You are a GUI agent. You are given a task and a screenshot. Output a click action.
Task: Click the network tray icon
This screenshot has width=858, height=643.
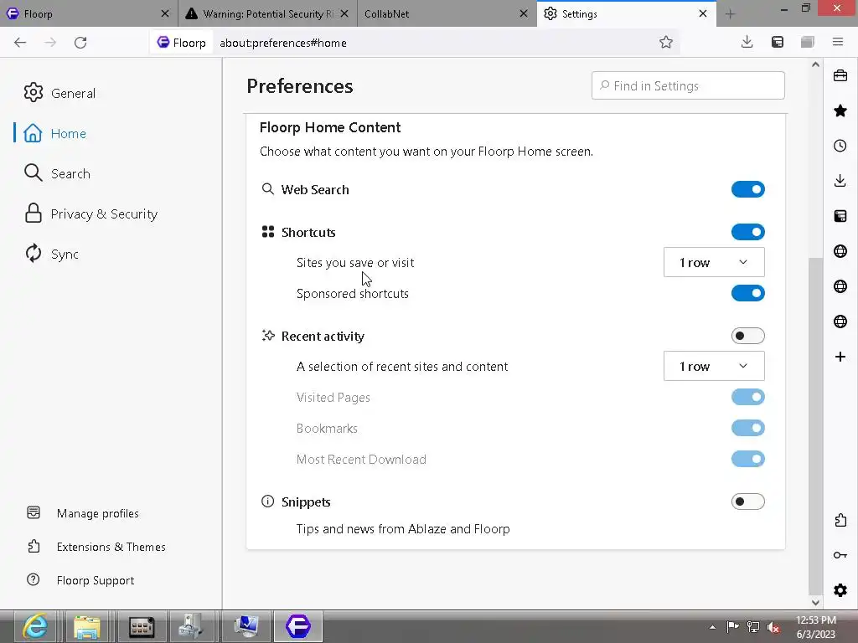753,627
